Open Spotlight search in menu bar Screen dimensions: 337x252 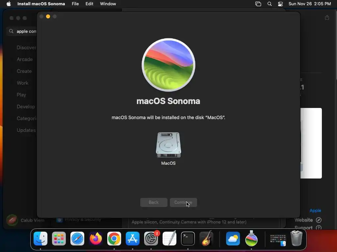click(269, 4)
